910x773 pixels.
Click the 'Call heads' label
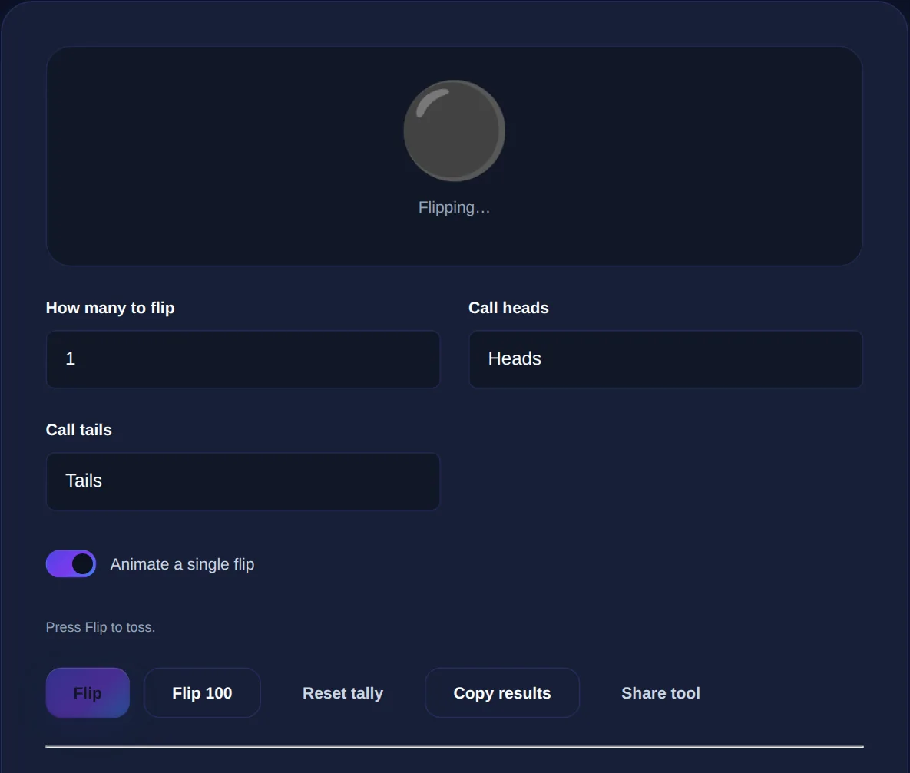pyautogui.click(x=508, y=308)
